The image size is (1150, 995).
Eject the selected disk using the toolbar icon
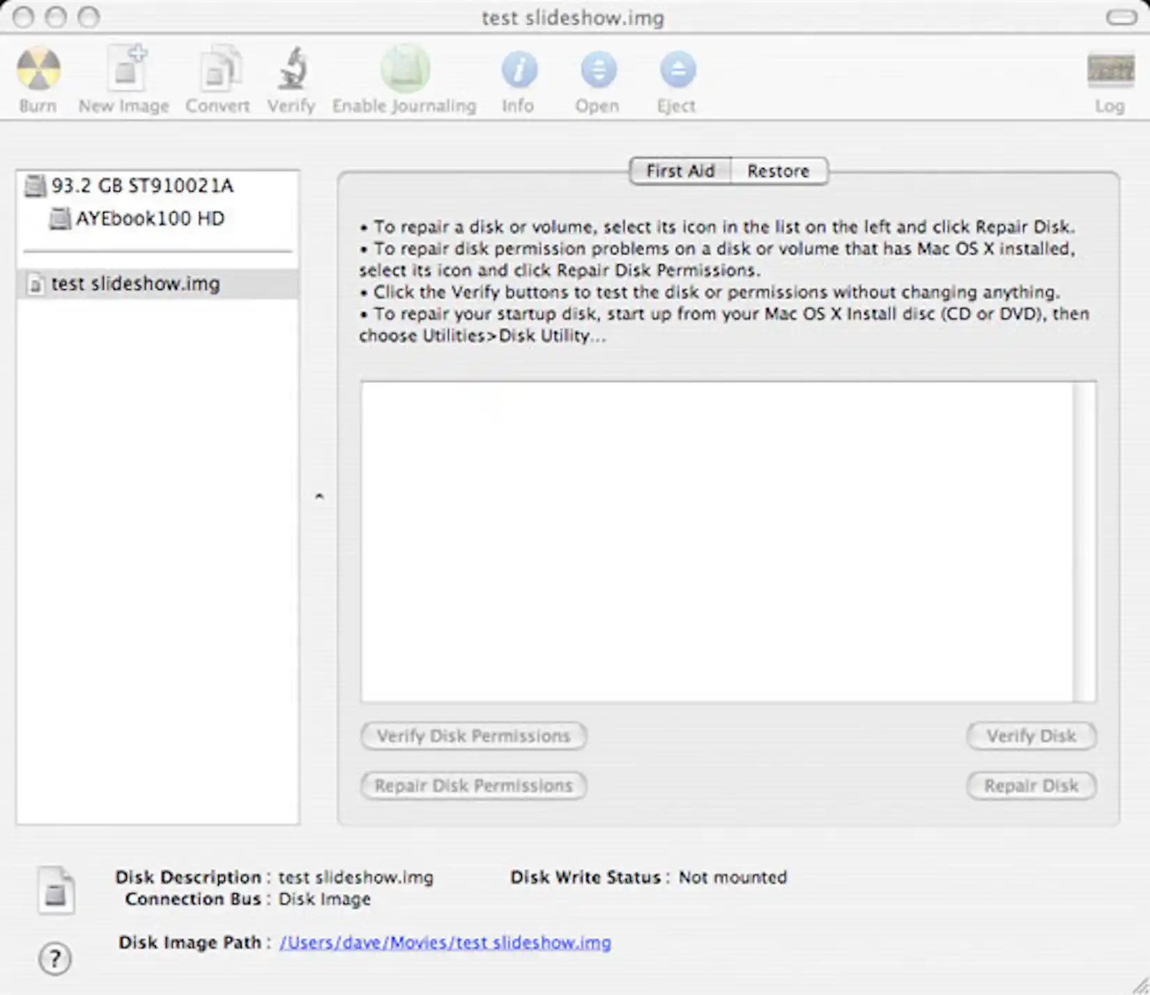point(675,70)
